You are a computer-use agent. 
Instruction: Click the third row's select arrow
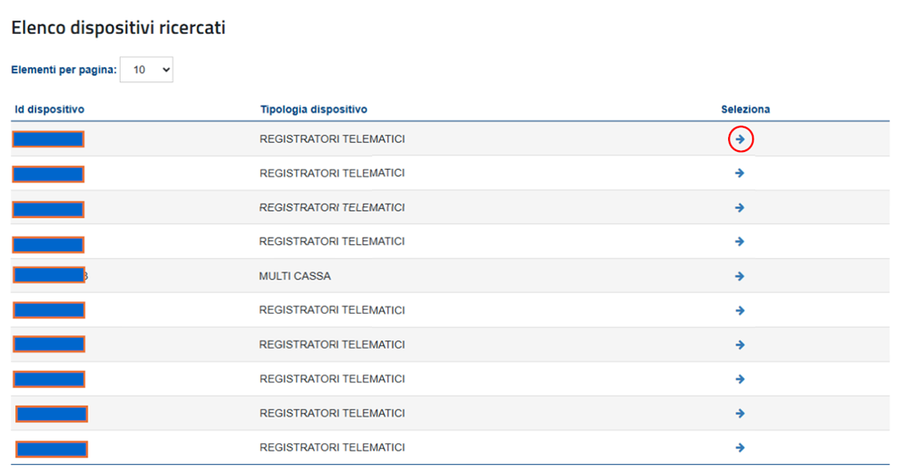[740, 207]
